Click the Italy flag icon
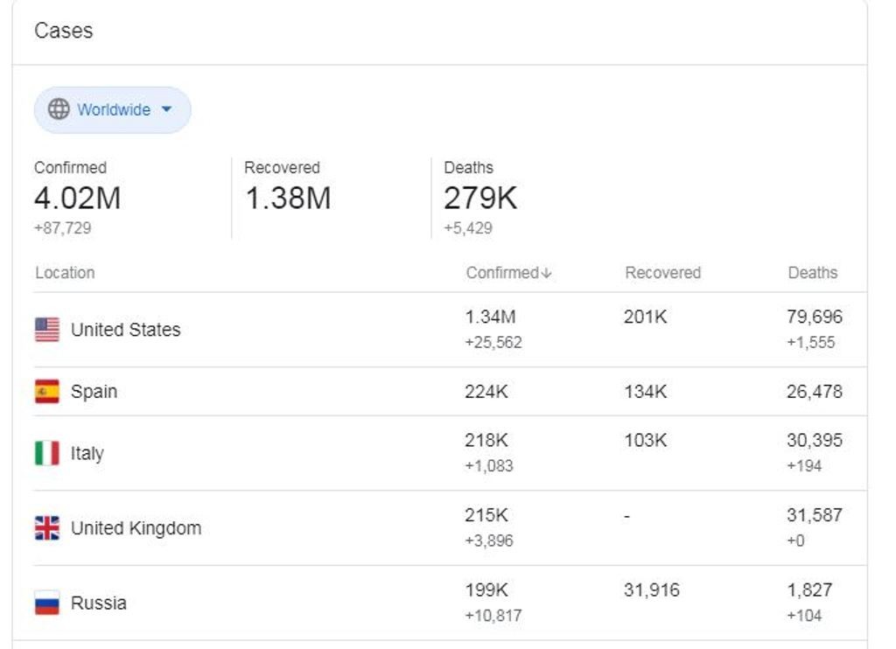896x649 pixels. click(47, 453)
